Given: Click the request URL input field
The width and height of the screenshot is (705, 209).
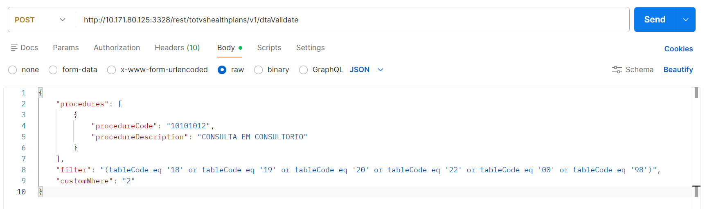Looking at the screenshot, I should pyautogui.click(x=352, y=20).
